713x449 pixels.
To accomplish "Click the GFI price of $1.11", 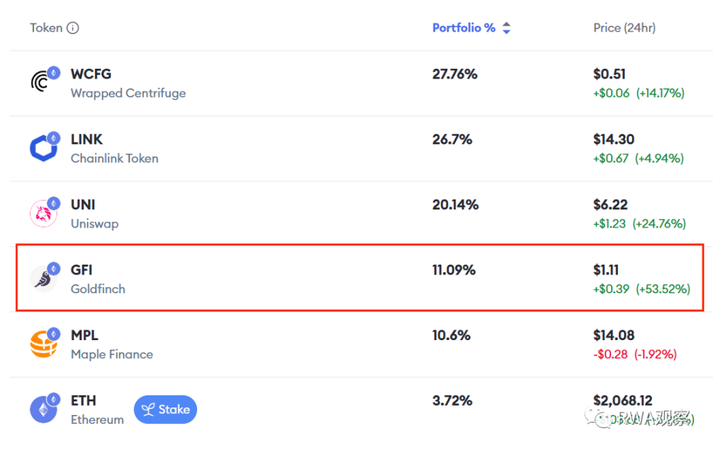I will [x=606, y=270].
